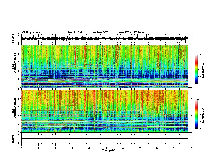Click the "5" tick on ch.3(V) axis
Image resolution: width=215 pixels, height=166 pixels.
(x=19, y=135)
